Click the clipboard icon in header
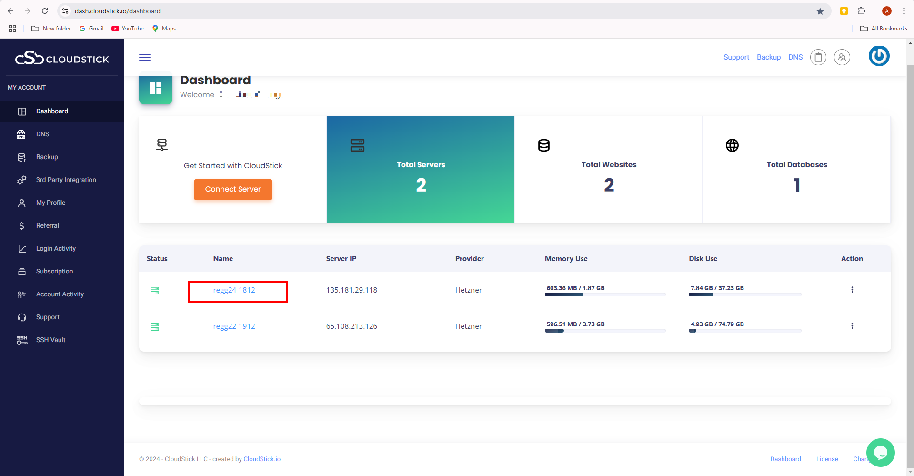914x476 pixels. [x=818, y=57]
